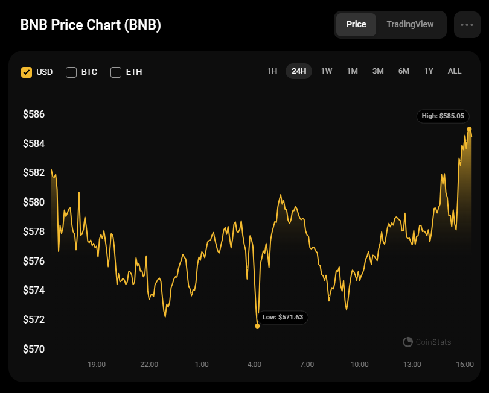Click the High: $585.05 label
Image resolution: width=489 pixels, height=393 pixels.
click(443, 116)
